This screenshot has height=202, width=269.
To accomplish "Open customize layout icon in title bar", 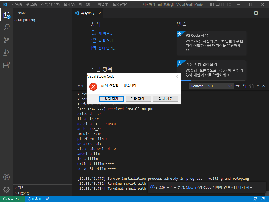I will (x=229, y=4).
